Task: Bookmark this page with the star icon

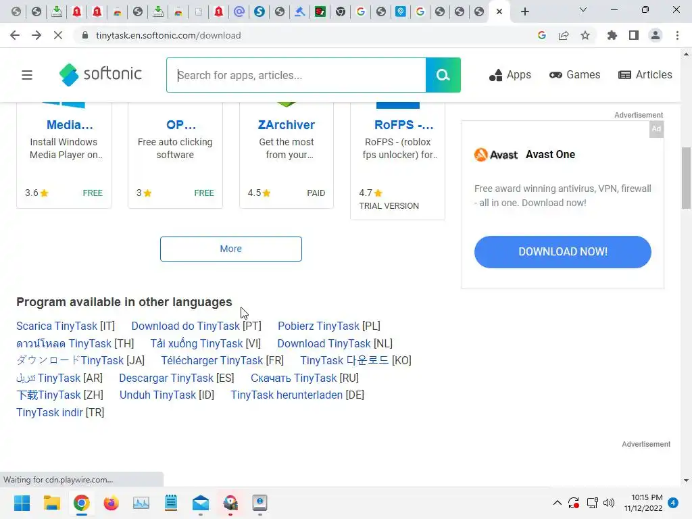Action: coord(585,35)
